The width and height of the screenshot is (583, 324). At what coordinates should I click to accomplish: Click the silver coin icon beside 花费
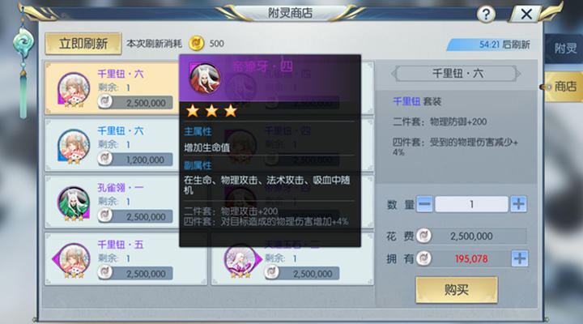423,236
